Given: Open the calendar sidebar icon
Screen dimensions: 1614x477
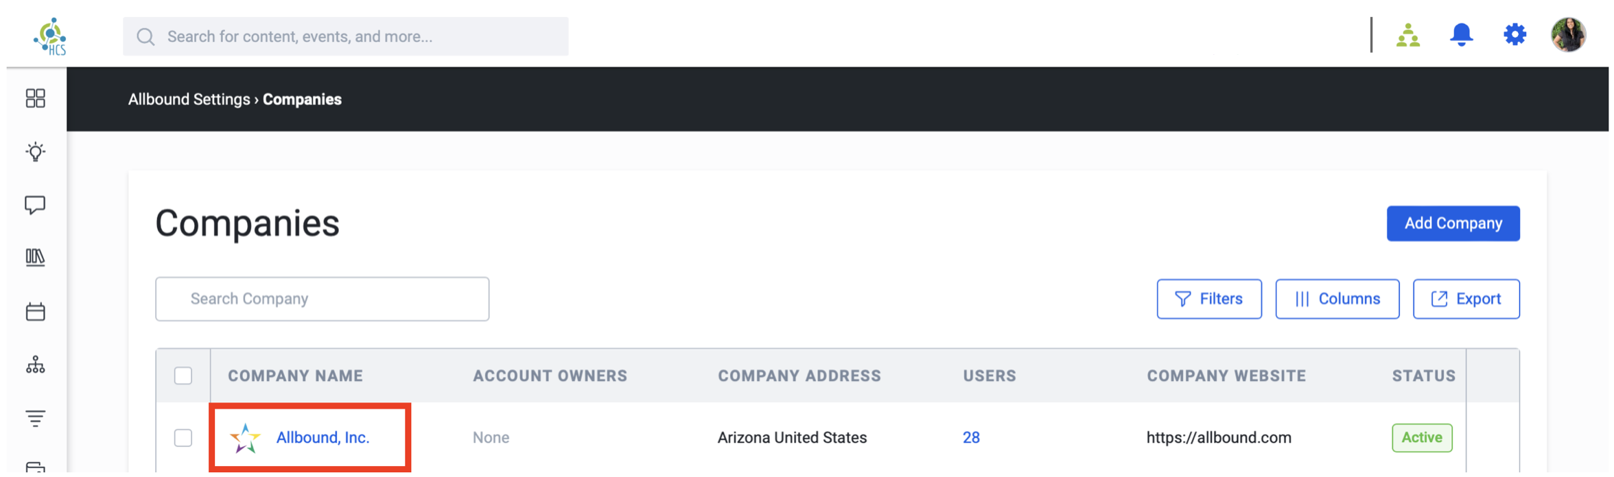Looking at the screenshot, I should point(35,312).
